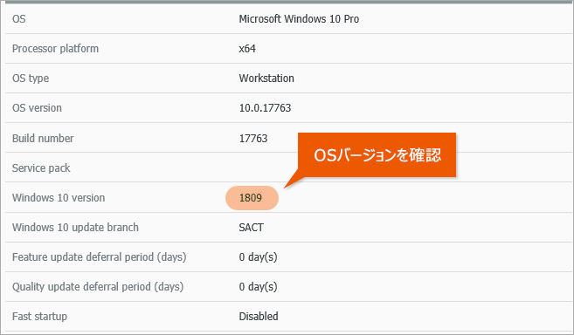
Task: Click the Processor platform row label
Action: pyautogui.click(x=55, y=49)
